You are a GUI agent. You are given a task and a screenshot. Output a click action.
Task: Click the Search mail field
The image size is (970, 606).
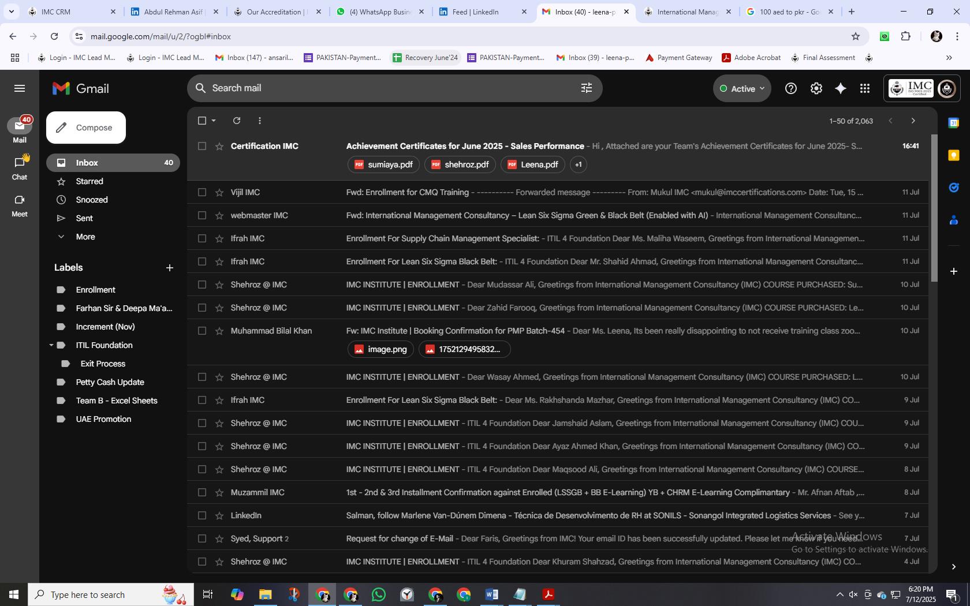click(x=394, y=88)
